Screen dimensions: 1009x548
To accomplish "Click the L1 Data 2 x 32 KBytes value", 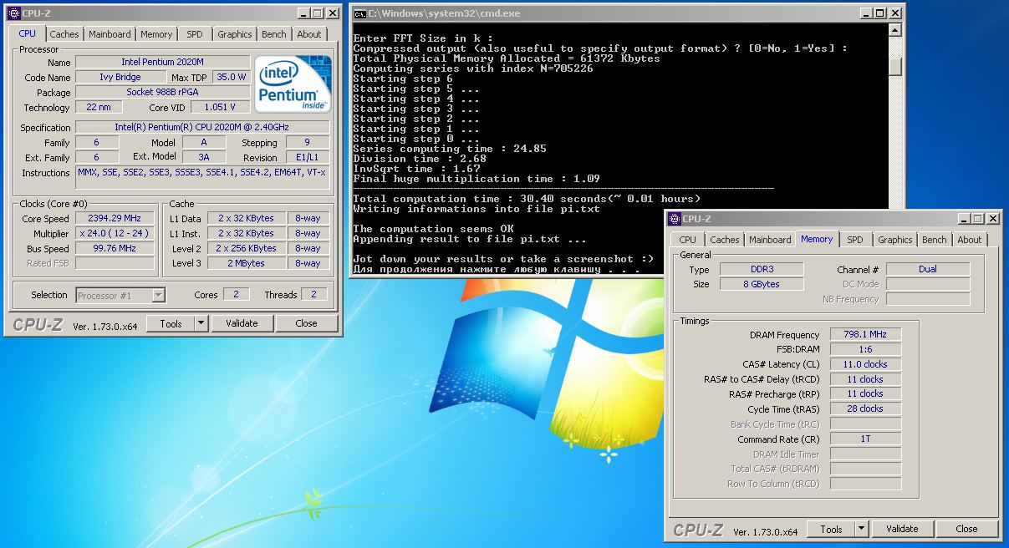I will tap(246, 218).
